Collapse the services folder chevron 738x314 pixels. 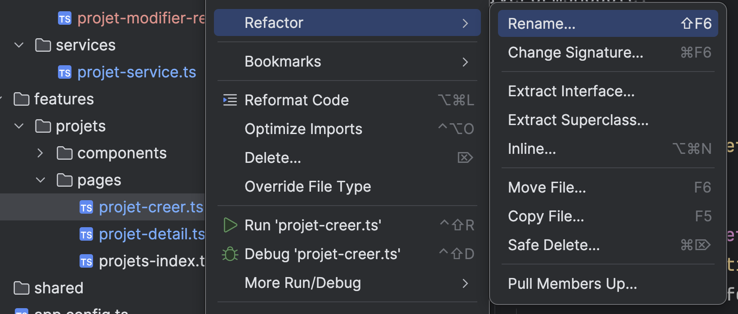click(19, 45)
